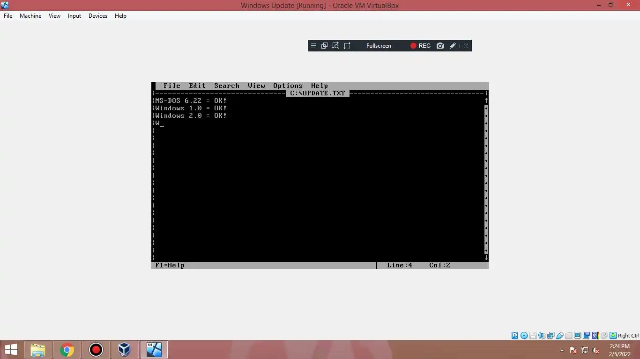The height and width of the screenshot is (359, 640).
Task: Click the CPU virtualization indicator
Action: [595, 336]
